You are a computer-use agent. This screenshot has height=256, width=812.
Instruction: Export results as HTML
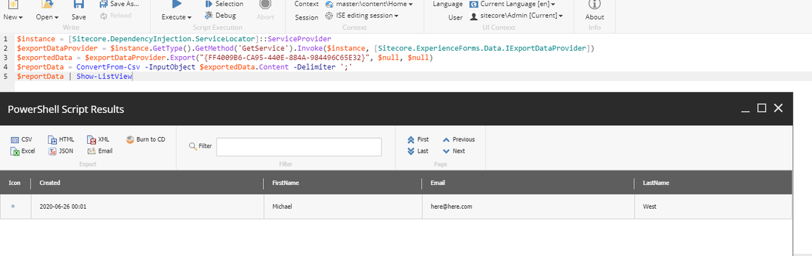coord(61,139)
